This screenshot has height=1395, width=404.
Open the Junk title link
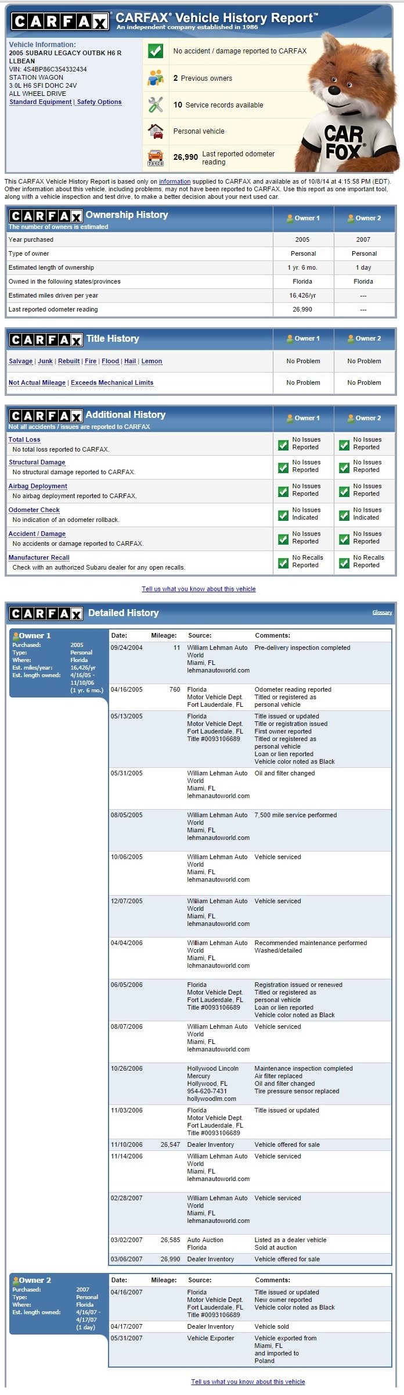coord(45,361)
